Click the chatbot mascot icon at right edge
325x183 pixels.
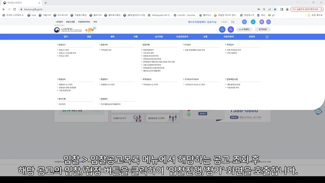click(x=318, y=111)
